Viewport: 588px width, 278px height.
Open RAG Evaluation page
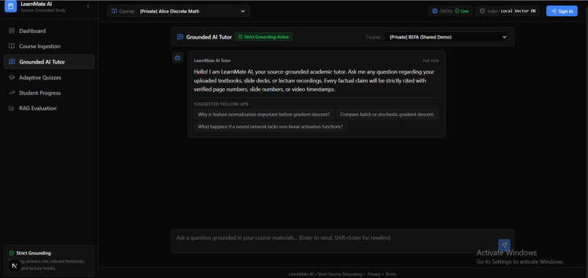coord(49,108)
